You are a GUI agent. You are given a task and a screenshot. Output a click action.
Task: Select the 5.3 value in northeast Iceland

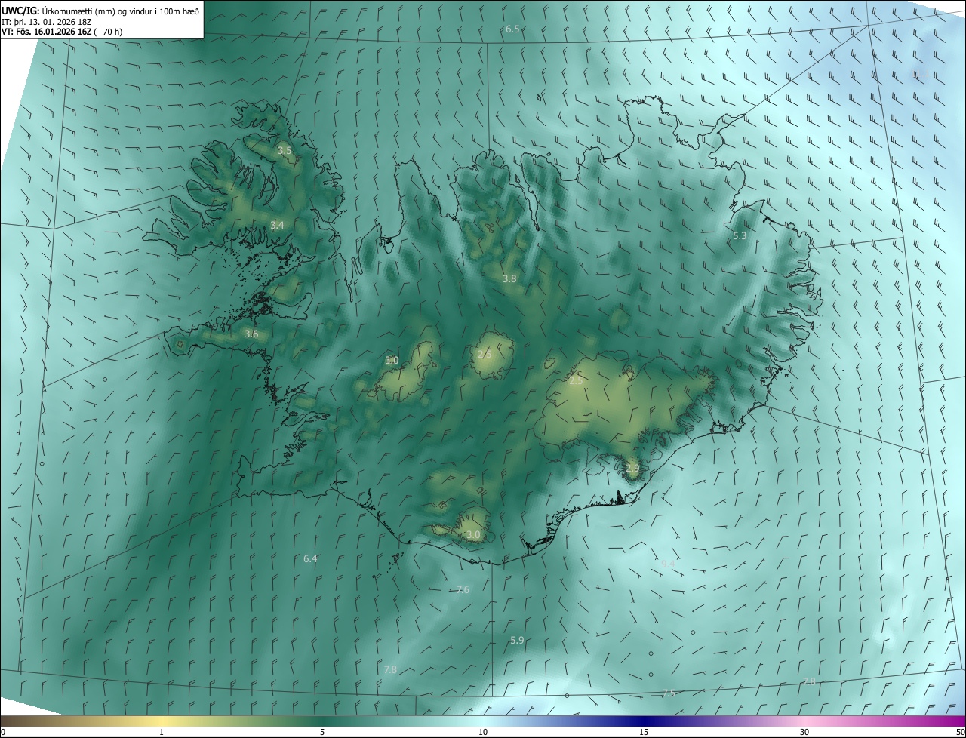click(x=740, y=236)
